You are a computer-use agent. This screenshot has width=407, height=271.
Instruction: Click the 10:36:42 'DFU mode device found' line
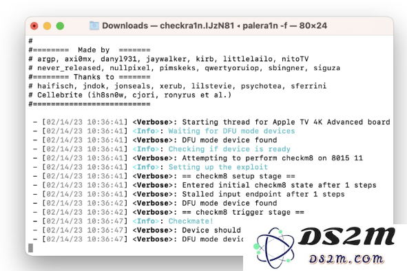click(155, 203)
